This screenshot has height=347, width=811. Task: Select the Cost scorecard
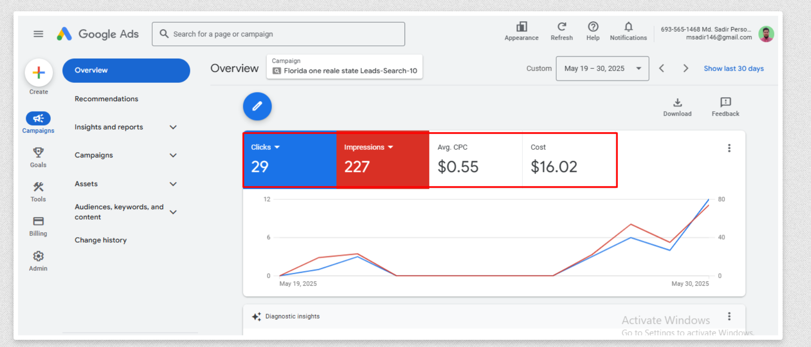(569, 160)
